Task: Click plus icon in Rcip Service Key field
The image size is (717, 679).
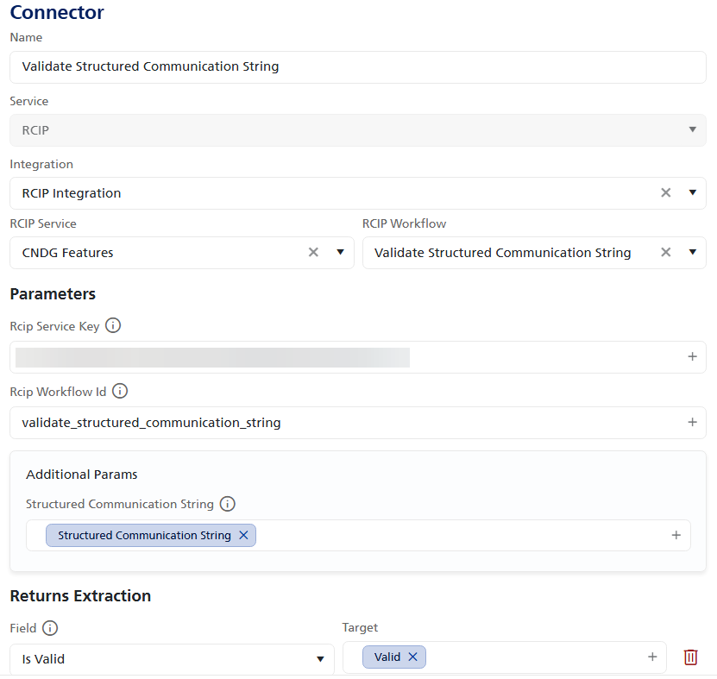Action: pyautogui.click(x=692, y=357)
